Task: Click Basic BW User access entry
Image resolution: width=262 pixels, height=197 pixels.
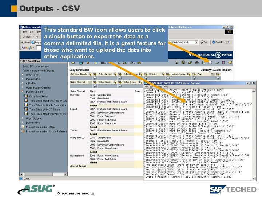Action: click(x=36, y=66)
